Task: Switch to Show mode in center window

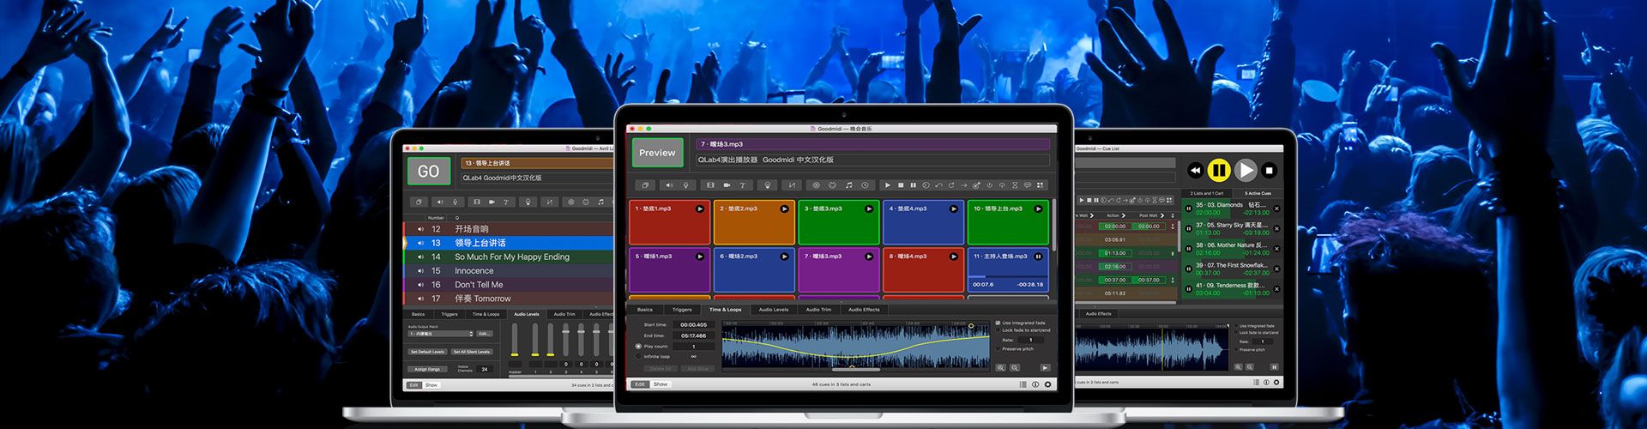Action: [661, 384]
